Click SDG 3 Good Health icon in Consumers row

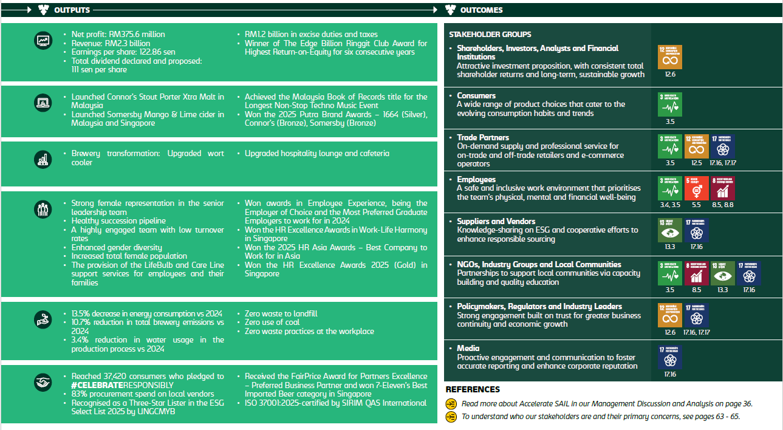pyautogui.click(x=670, y=104)
